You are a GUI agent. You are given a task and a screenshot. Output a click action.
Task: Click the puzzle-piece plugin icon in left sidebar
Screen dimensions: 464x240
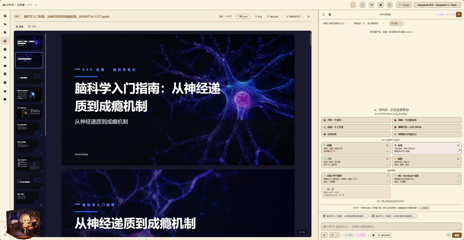(x=5, y=99)
